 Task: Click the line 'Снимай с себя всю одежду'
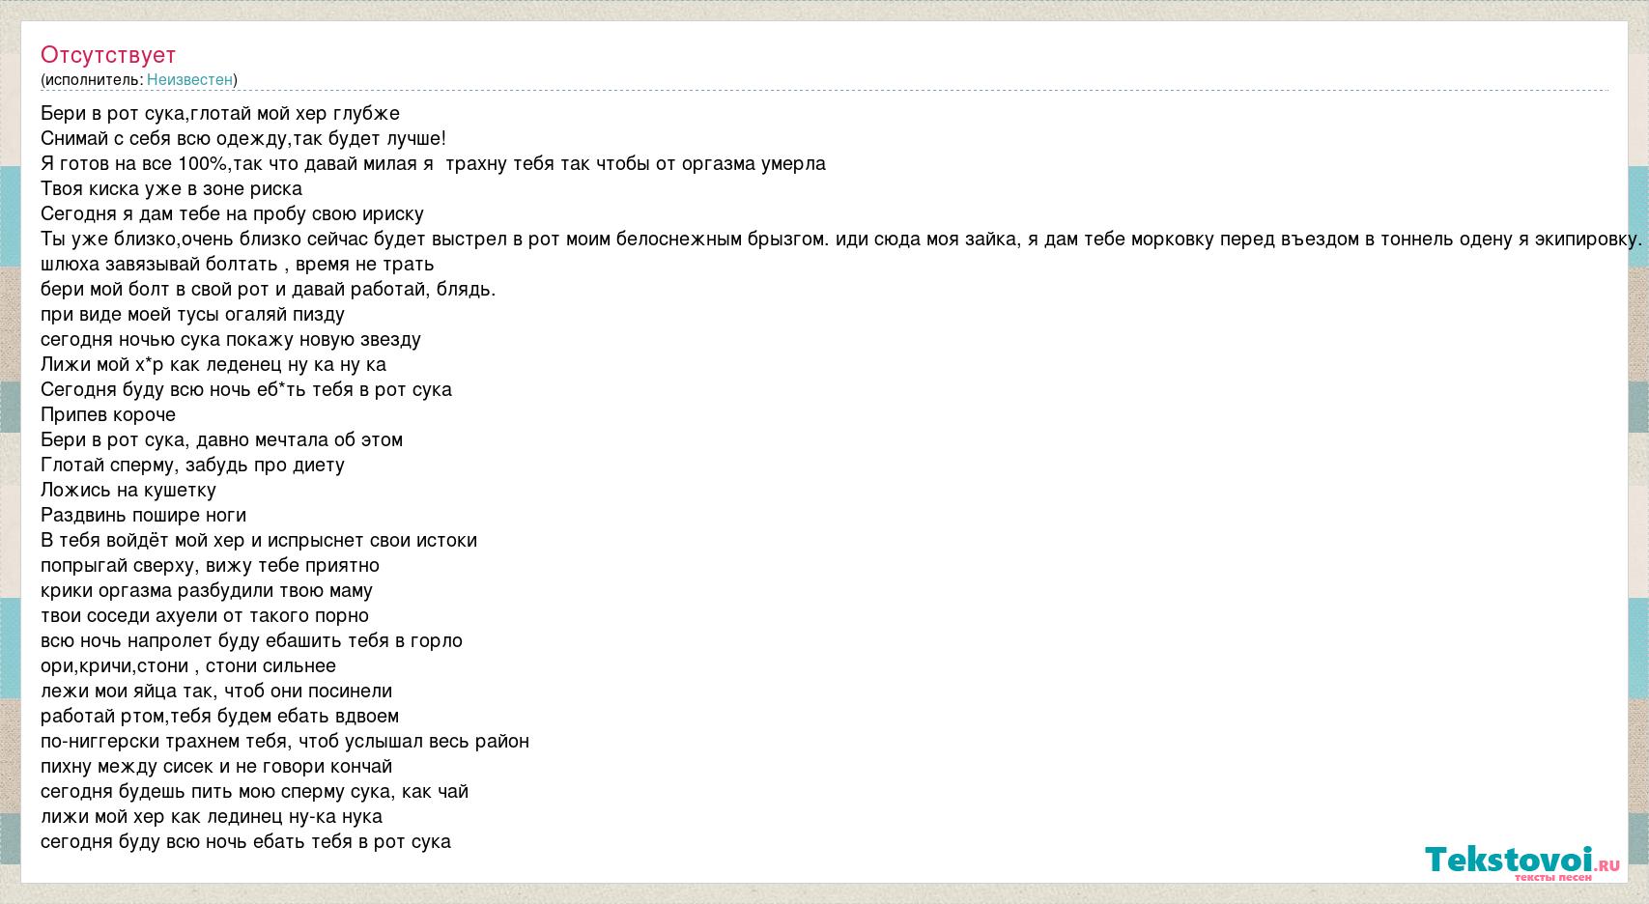(x=243, y=138)
